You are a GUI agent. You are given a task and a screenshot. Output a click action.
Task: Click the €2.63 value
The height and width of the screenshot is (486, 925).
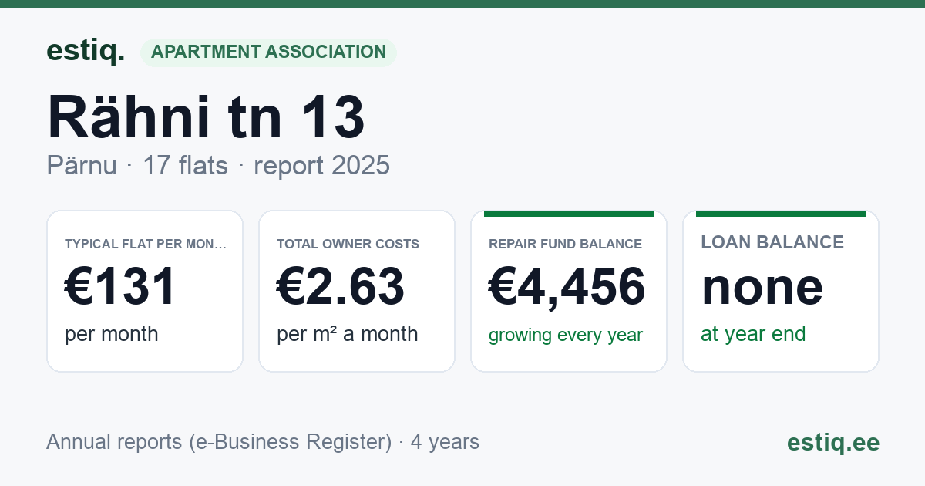pyautogui.click(x=341, y=287)
